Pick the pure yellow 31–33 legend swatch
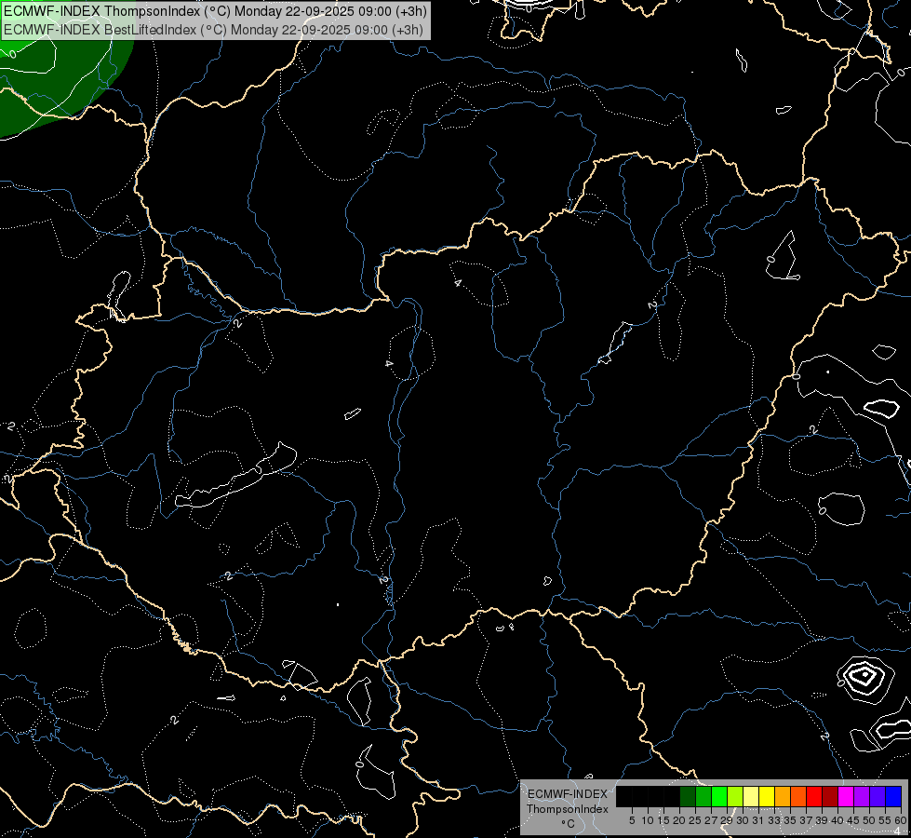The width and height of the screenshot is (911, 838). [x=767, y=796]
